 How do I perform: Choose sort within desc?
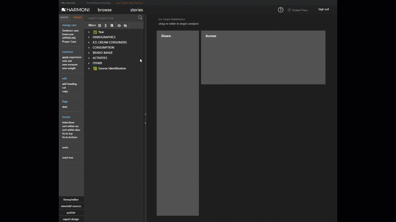tap(71, 130)
